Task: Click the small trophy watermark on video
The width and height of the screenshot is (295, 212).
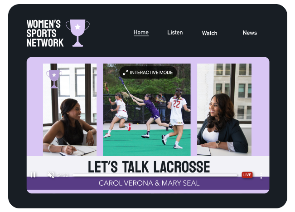Action: point(54,78)
